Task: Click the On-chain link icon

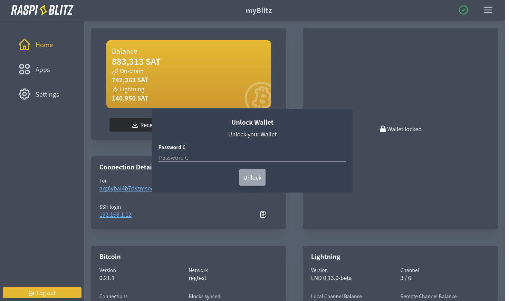Action: (115, 71)
